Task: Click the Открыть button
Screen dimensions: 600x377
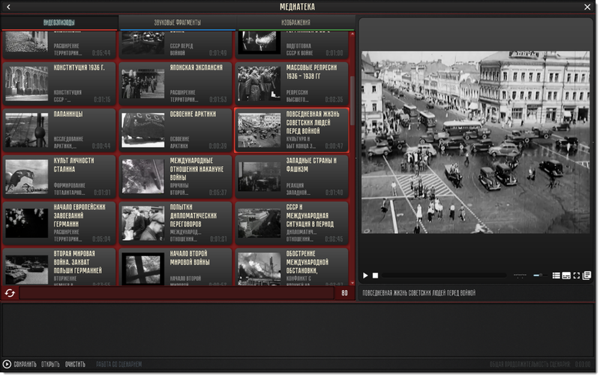Action: pos(50,364)
